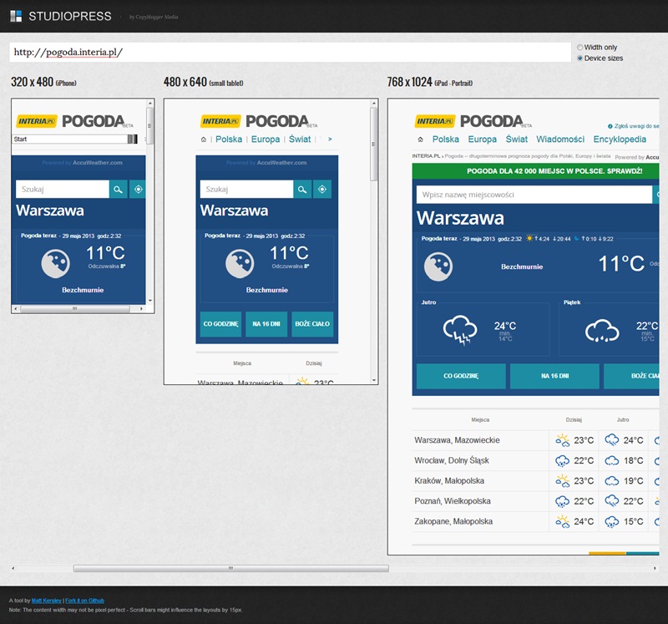
Task: Open Encyklopedia in iPad preview nav
Action: coord(620,140)
